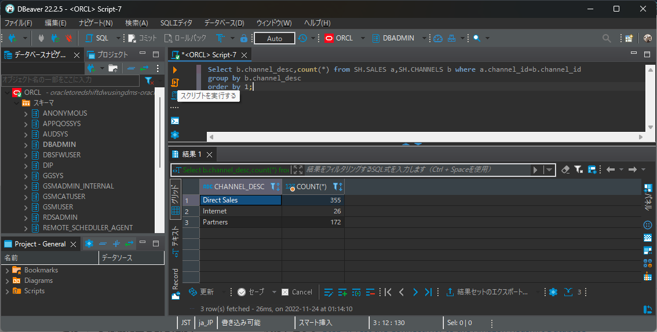Viewport: 657px width, 332px height.
Task: Open the ファイル(F) menu
Action: click(18, 23)
